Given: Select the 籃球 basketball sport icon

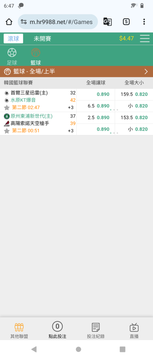Looking at the screenshot, I should click(36, 53).
